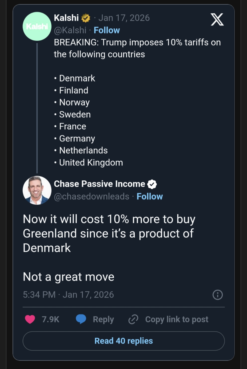Click Kalshi's gold verified badge
247x369 pixels.
click(x=85, y=18)
